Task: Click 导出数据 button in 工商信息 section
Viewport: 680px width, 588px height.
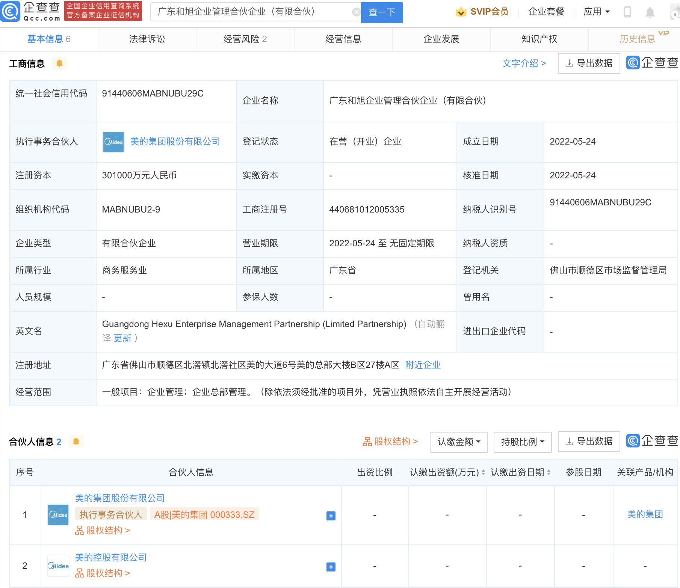Action: click(589, 63)
